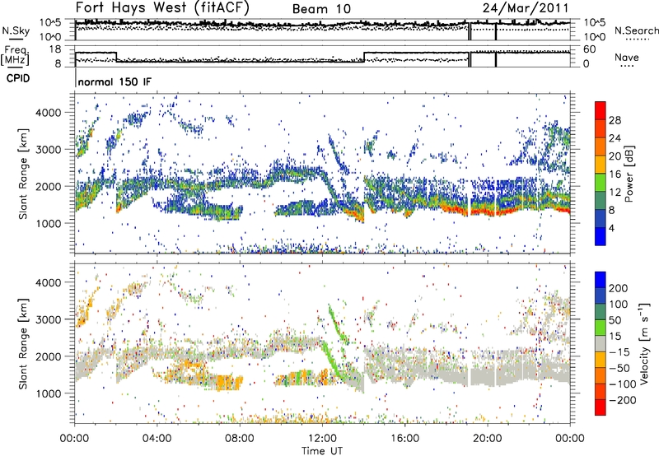
Task: Click the 'Time UT' axis label
Action: tap(322, 451)
